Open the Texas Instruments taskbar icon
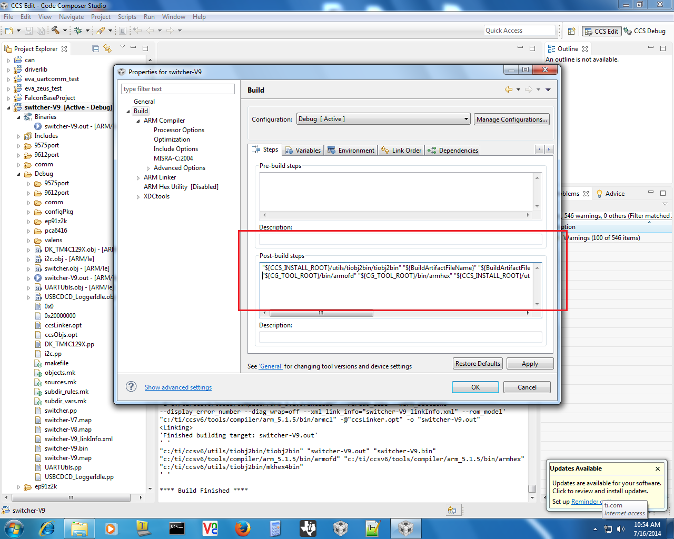 click(x=308, y=528)
